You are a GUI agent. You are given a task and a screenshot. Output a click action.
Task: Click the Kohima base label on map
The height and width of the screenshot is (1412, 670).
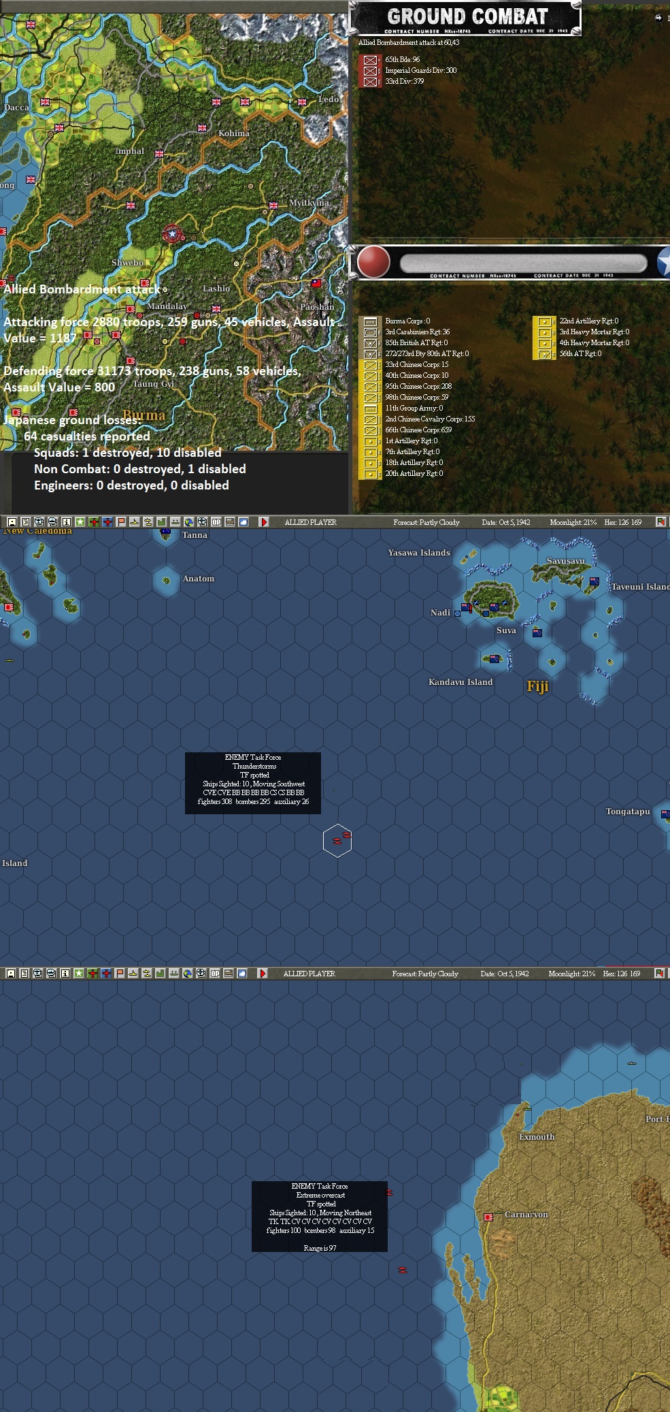[234, 133]
